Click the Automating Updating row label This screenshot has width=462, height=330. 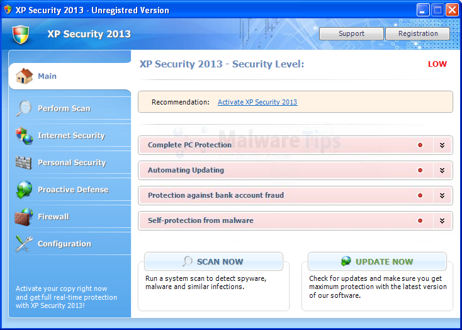point(186,170)
